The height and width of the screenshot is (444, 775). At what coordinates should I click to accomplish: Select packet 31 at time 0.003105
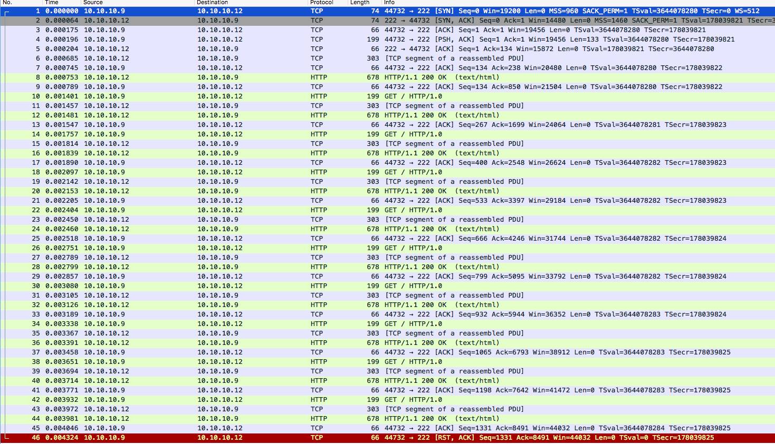[387, 295]
